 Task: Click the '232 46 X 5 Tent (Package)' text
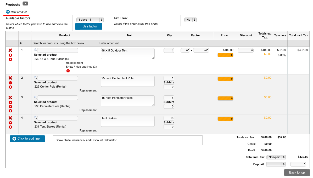[52, 59]
